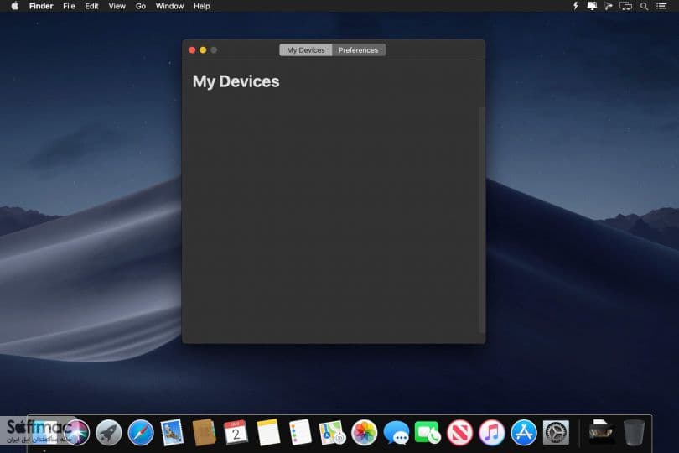Click the "My Devices" heading text
Screen dimensions: 679x453
pyautogui.click(x=236, y=81)
